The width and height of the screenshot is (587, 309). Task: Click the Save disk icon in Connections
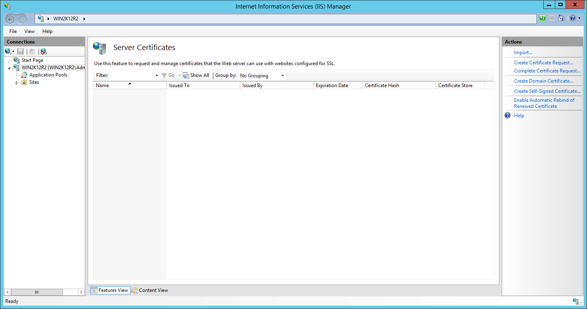(x=20, y=51)
